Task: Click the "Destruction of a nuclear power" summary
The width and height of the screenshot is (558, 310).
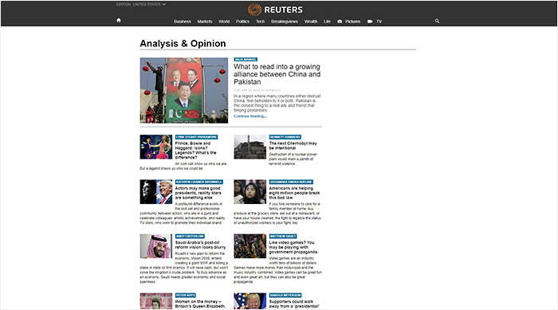Action: [x=293, y=159]
